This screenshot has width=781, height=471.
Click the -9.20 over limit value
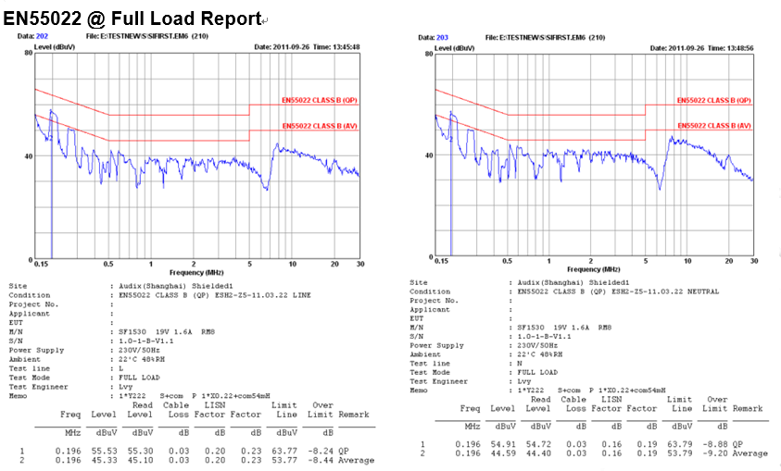click(x=713, y=452)
